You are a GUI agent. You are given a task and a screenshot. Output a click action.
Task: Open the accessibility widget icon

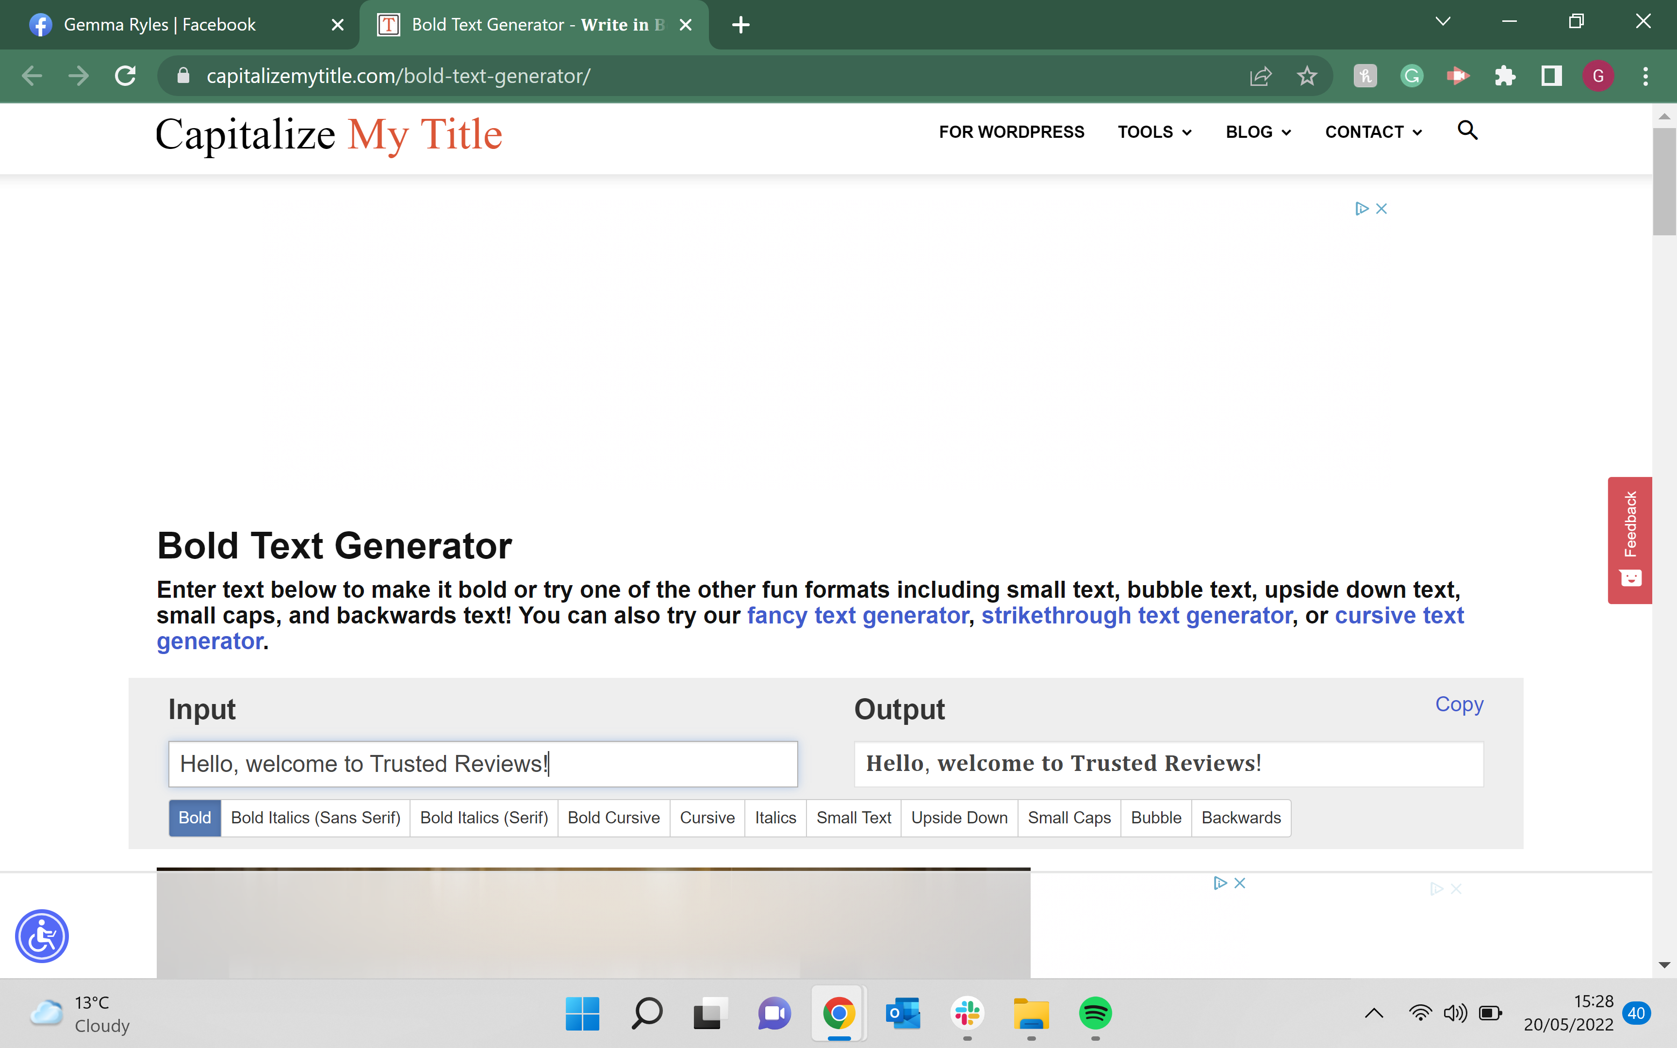[42, 936]
